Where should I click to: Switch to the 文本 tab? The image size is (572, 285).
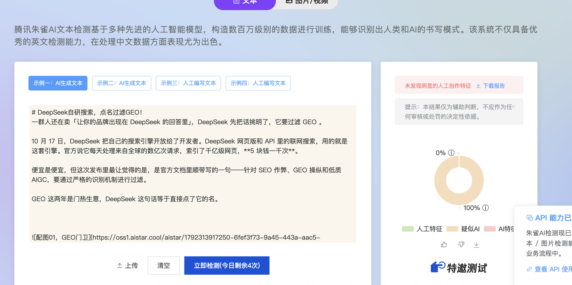click(245, 2)
